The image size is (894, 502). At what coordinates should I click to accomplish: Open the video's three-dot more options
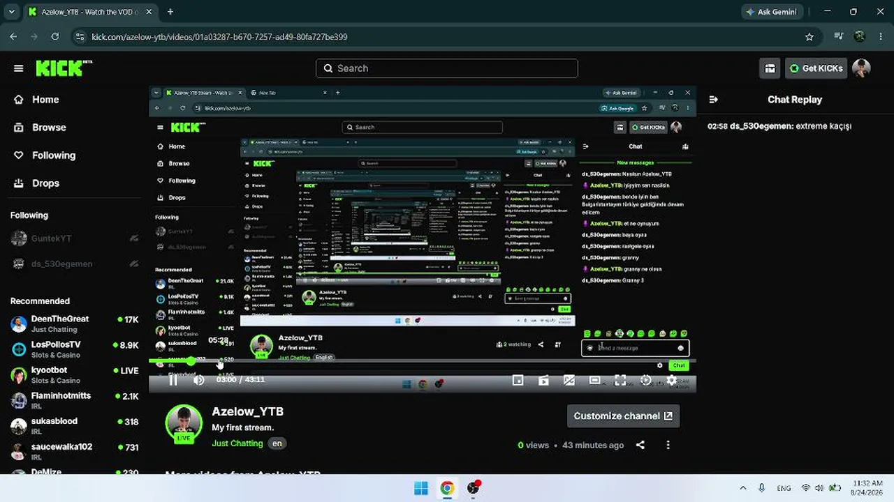pos(668,445)
